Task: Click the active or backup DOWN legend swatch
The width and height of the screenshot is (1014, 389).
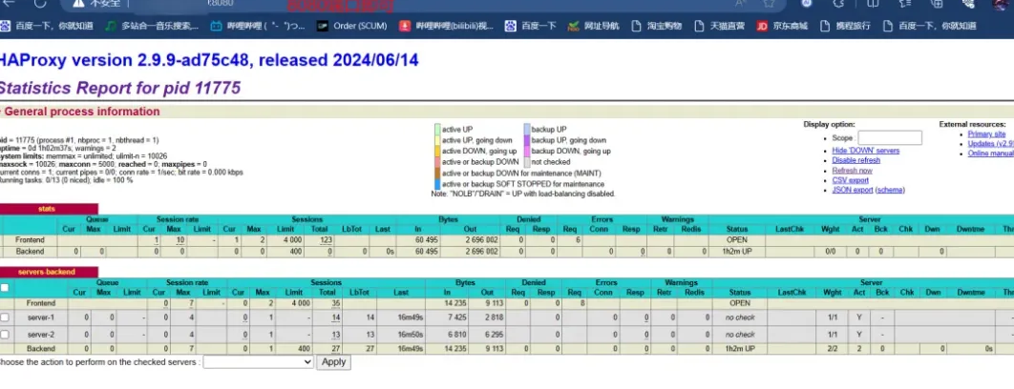Action: [438, 162]
